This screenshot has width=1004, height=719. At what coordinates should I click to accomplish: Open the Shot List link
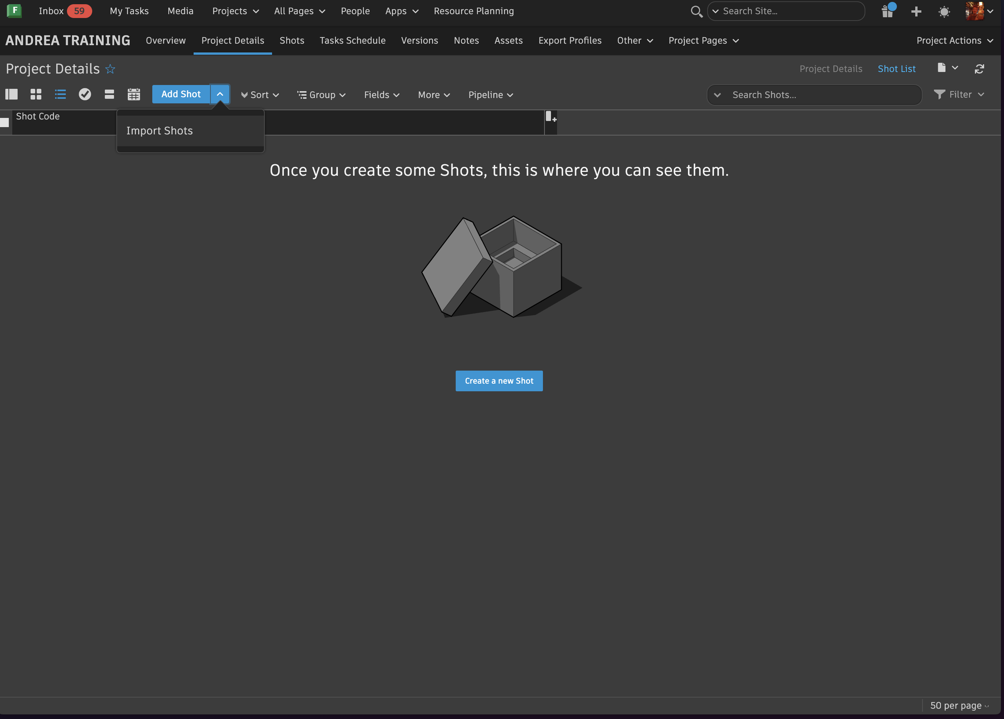896,69
